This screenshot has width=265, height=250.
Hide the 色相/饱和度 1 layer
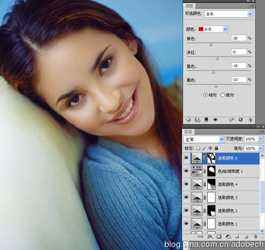pyautogui.click(x=186, y=171)
